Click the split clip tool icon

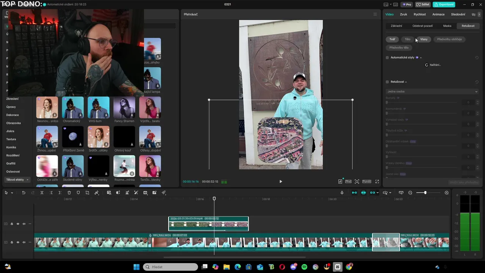coord(42,193)
